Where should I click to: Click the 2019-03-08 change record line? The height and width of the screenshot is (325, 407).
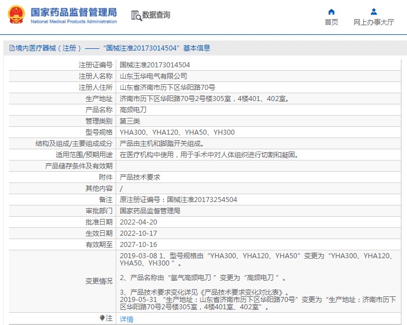point(256,259)
